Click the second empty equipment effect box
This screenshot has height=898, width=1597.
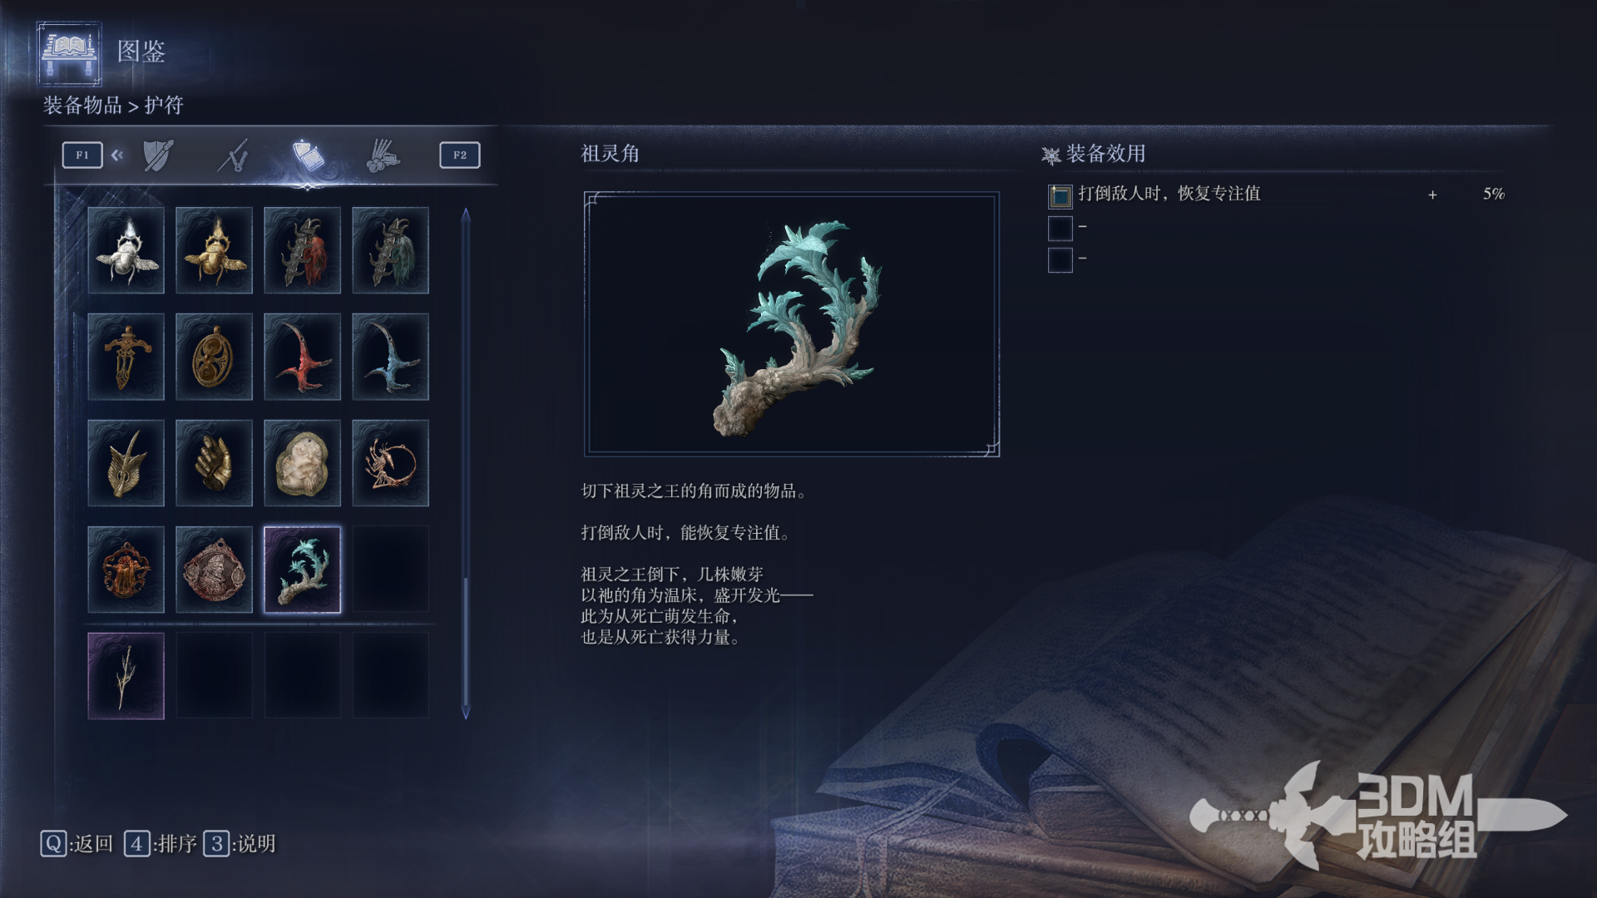[x=1060, y=228]
